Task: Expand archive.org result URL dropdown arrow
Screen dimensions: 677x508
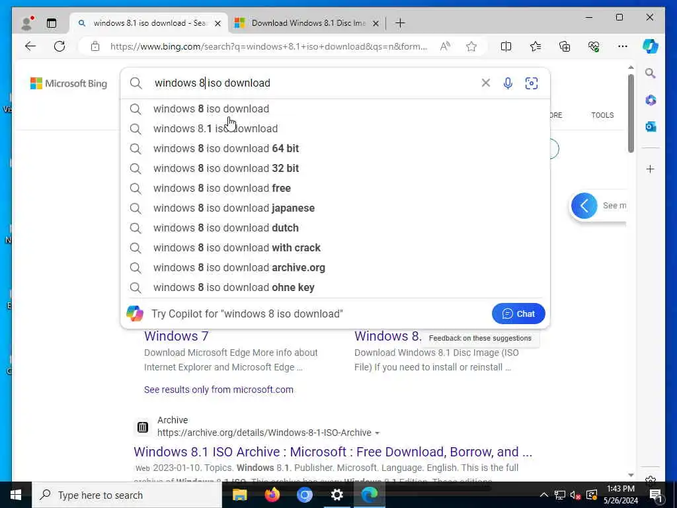Action: point(378,433)
